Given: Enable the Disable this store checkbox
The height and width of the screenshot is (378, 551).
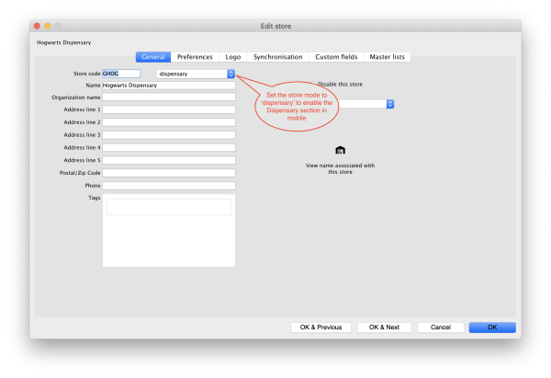Looking at the screenshot, I should tap(313, 84).
